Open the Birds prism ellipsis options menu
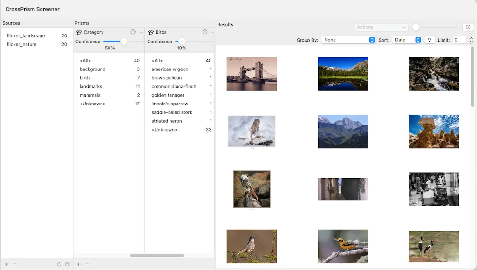Image resolution: width=477 pixels, height=270 pixels. coord(204,32)
